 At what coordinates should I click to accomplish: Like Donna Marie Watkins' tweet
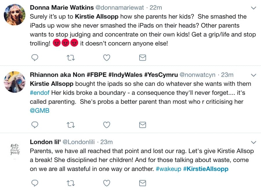pos(107,58)
